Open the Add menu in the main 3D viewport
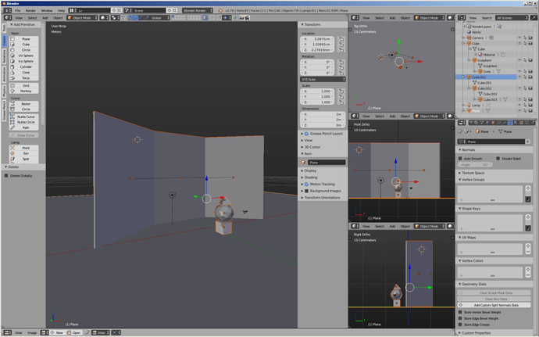Image resolution: width=539 pixels, height=337 pixels. click(45, 18)
